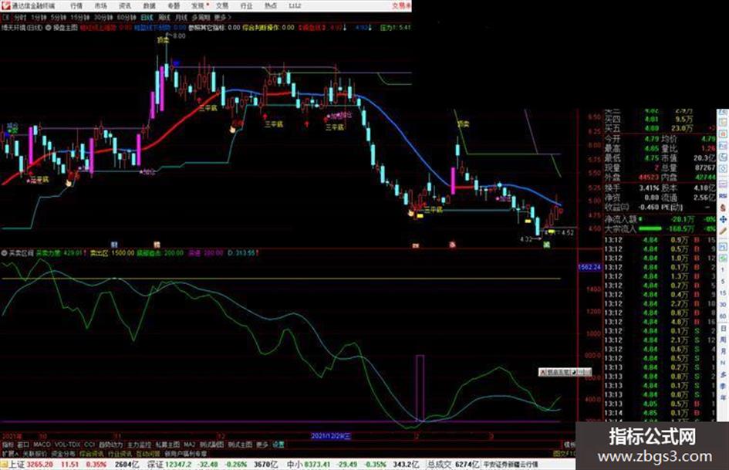Open the 行业 menu
The image size is (729, 470).
click(x=246, y=6)
